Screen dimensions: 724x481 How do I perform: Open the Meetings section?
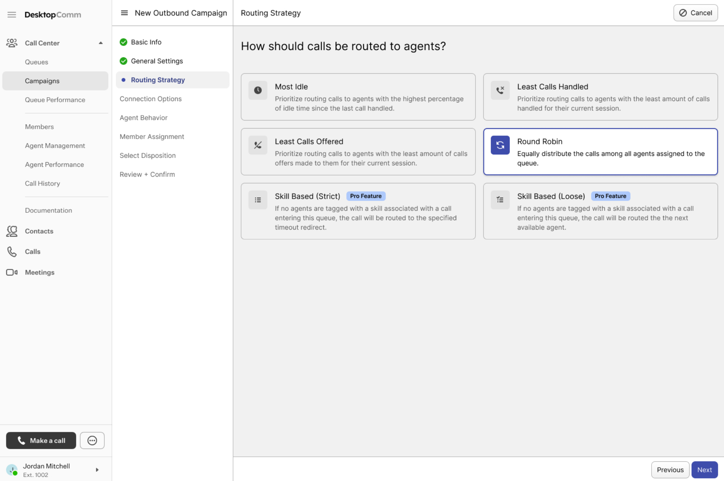click(x=39, y=272)
